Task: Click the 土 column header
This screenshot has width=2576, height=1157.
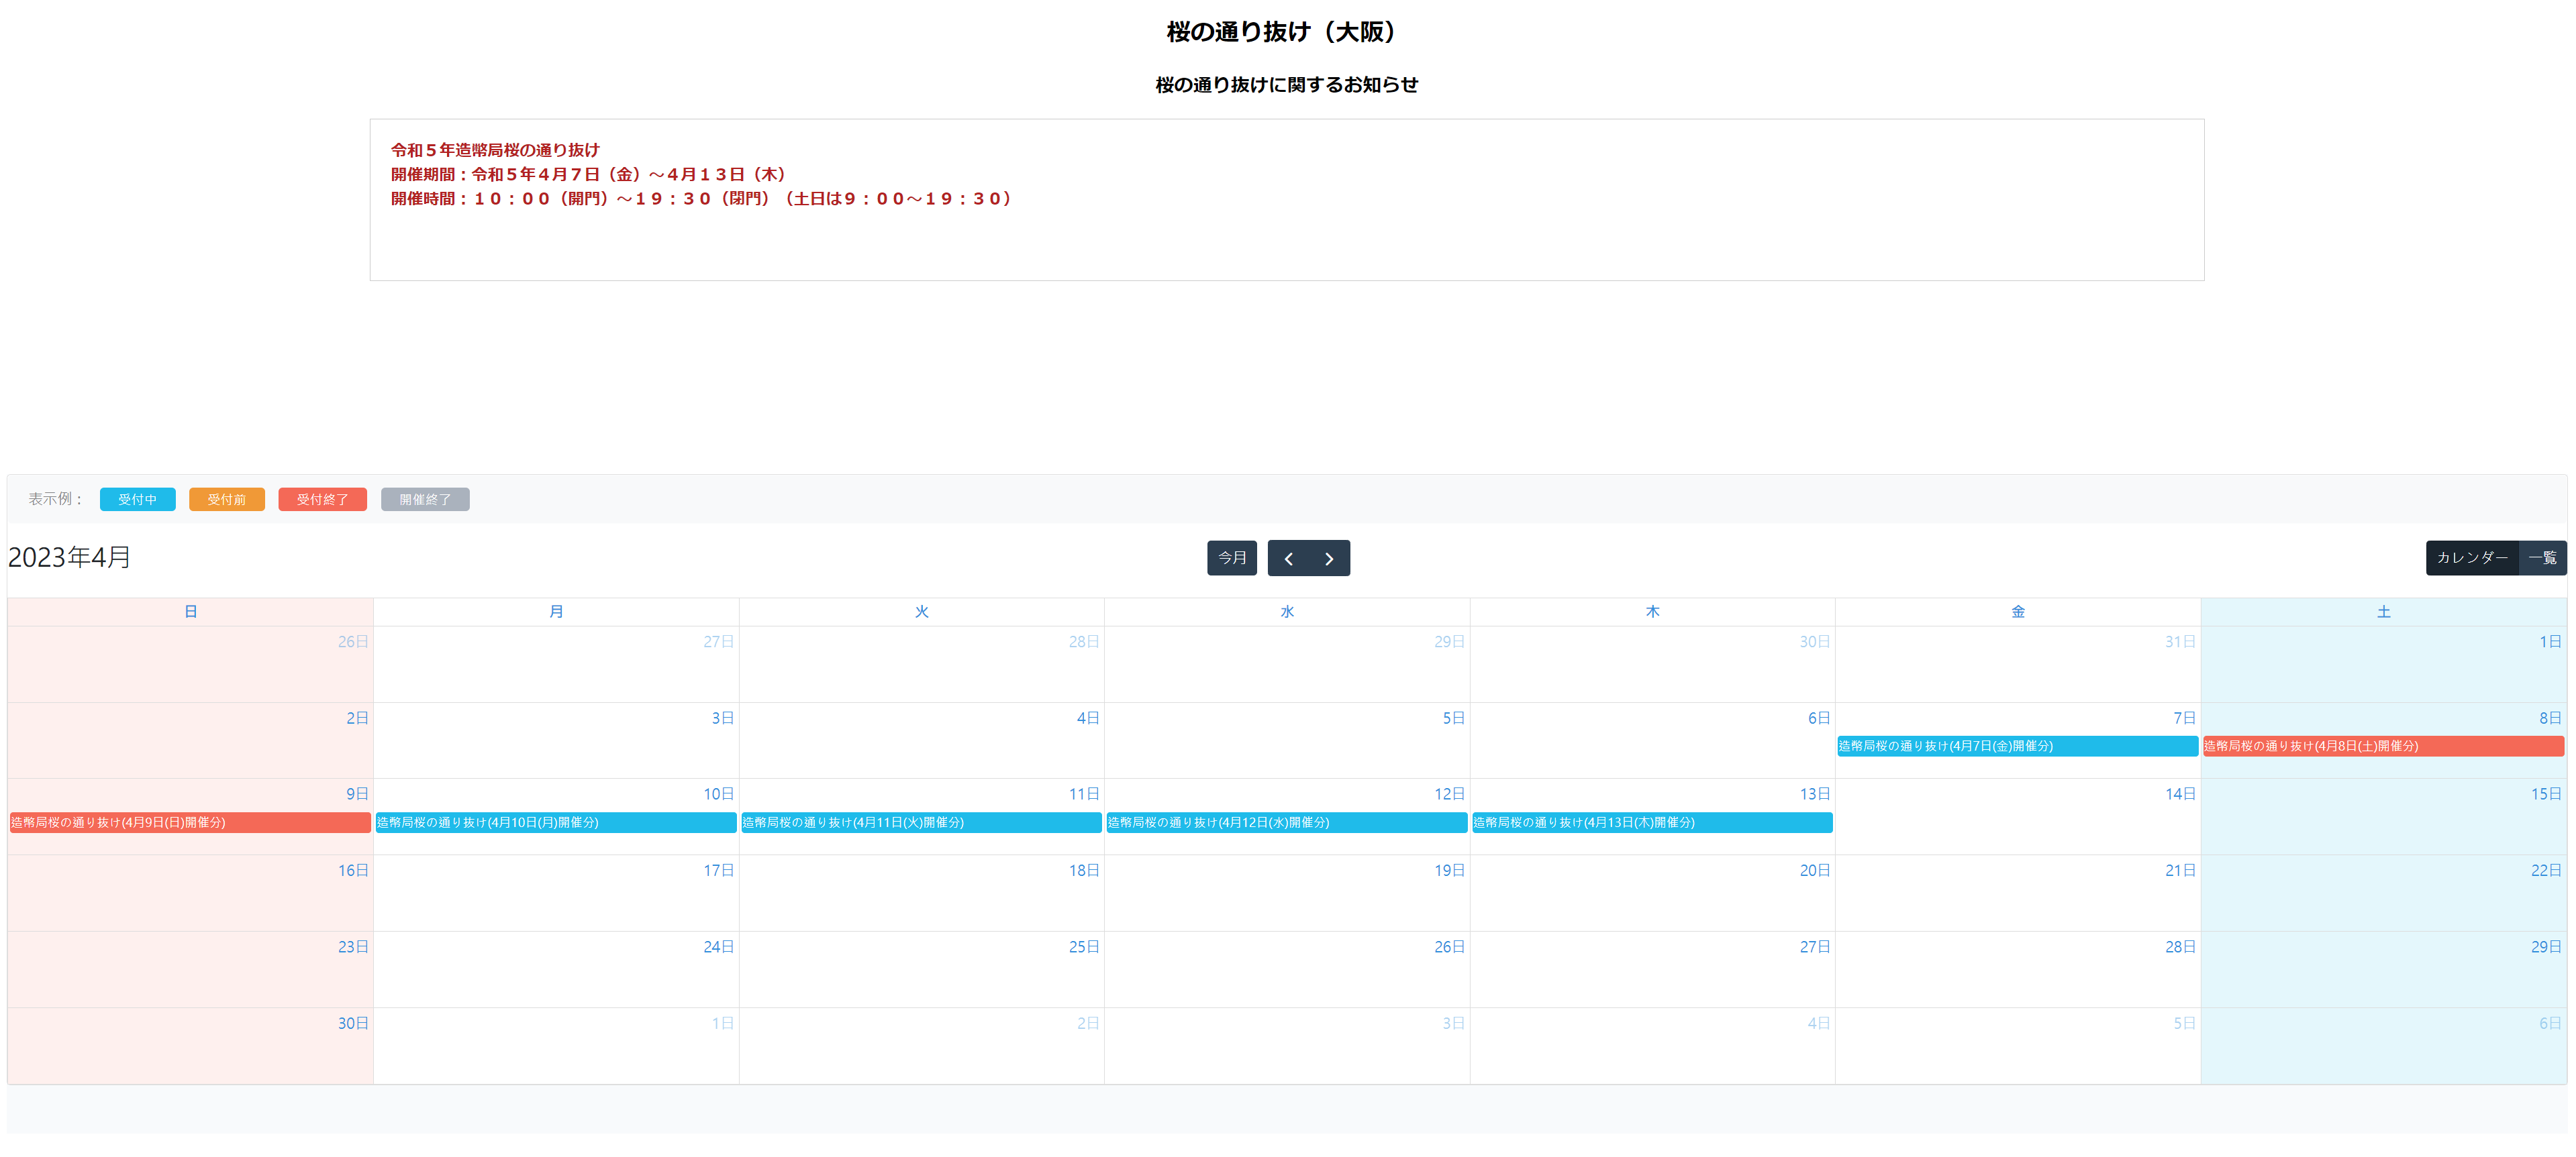Action: [2383, 612]
